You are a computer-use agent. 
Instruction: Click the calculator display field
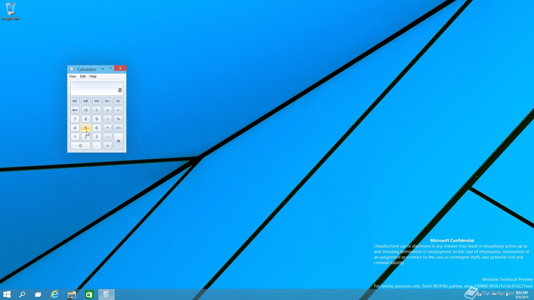pos(97,89)
